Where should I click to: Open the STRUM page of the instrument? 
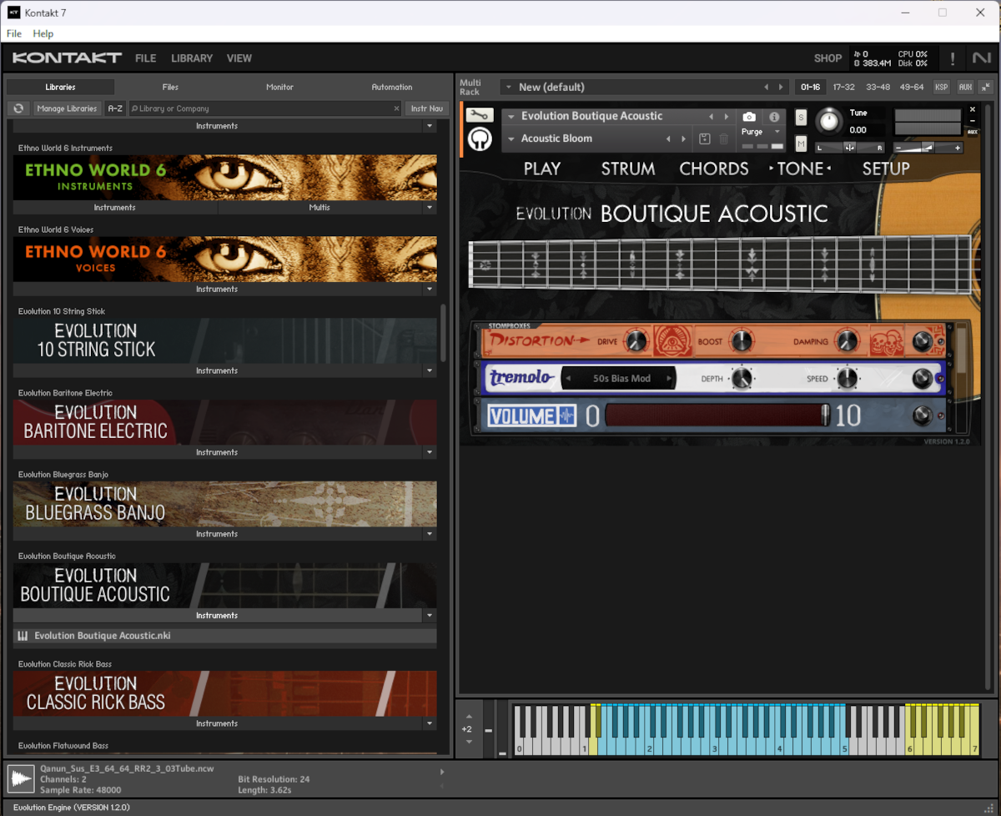coord(628,169)
